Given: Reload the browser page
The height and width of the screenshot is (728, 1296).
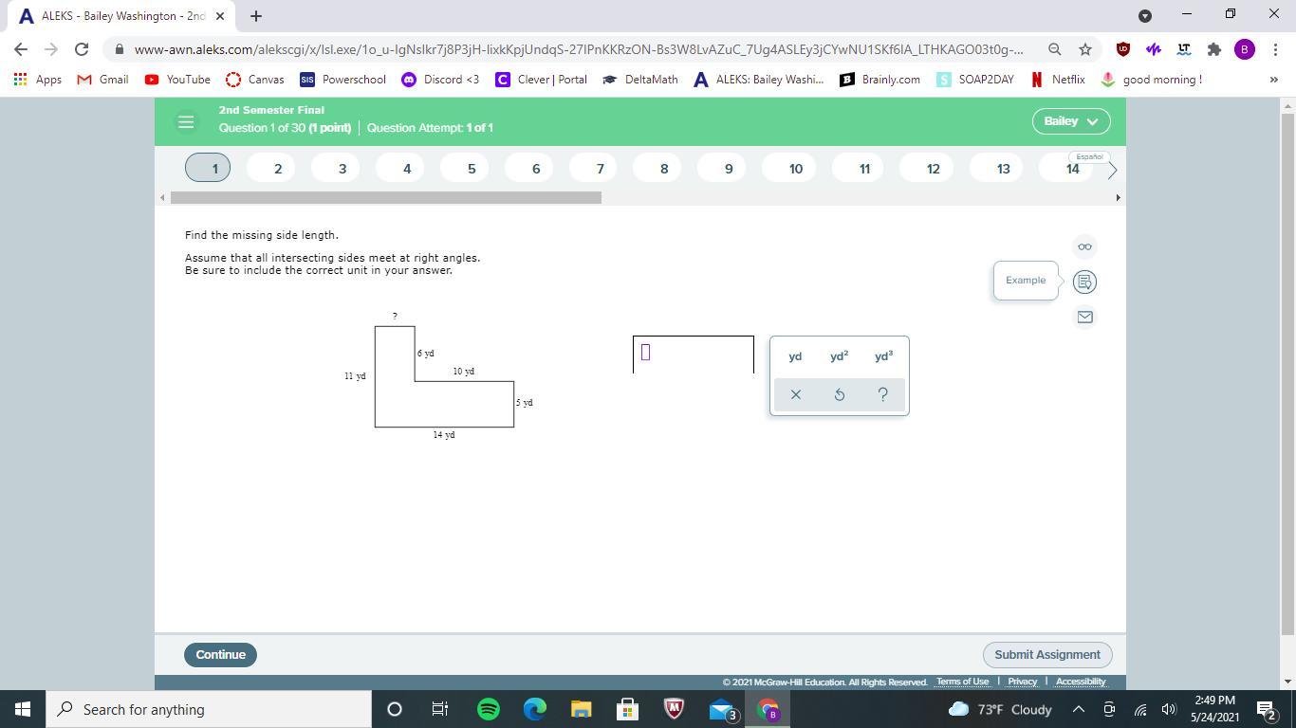Looking at the screenshot, I should pyautogui.click(x=82, y=49).
